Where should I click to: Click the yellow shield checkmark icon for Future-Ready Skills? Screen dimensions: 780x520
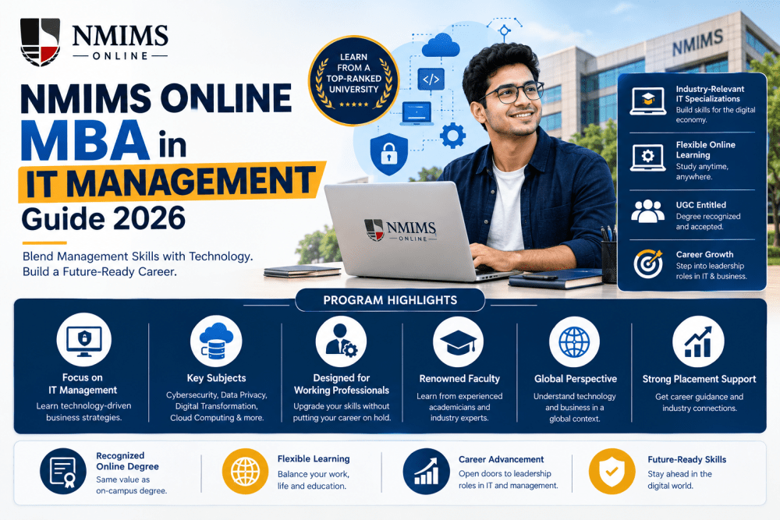coord(612,472)
